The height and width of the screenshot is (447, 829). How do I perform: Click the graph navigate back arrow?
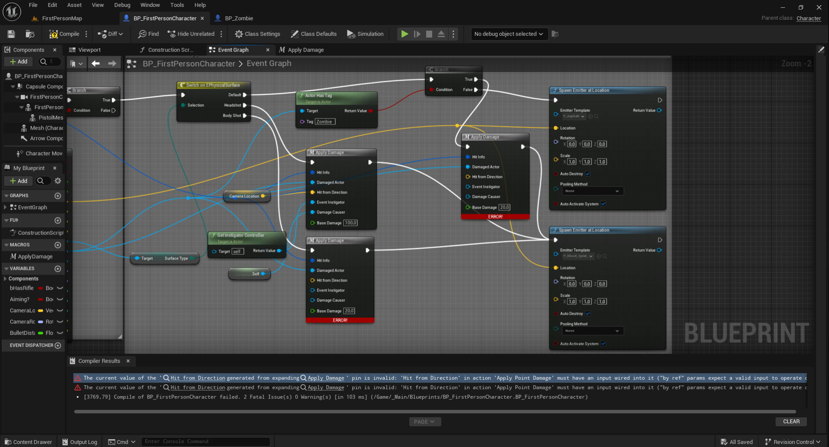pyautogui.click(x=95, y=63)
